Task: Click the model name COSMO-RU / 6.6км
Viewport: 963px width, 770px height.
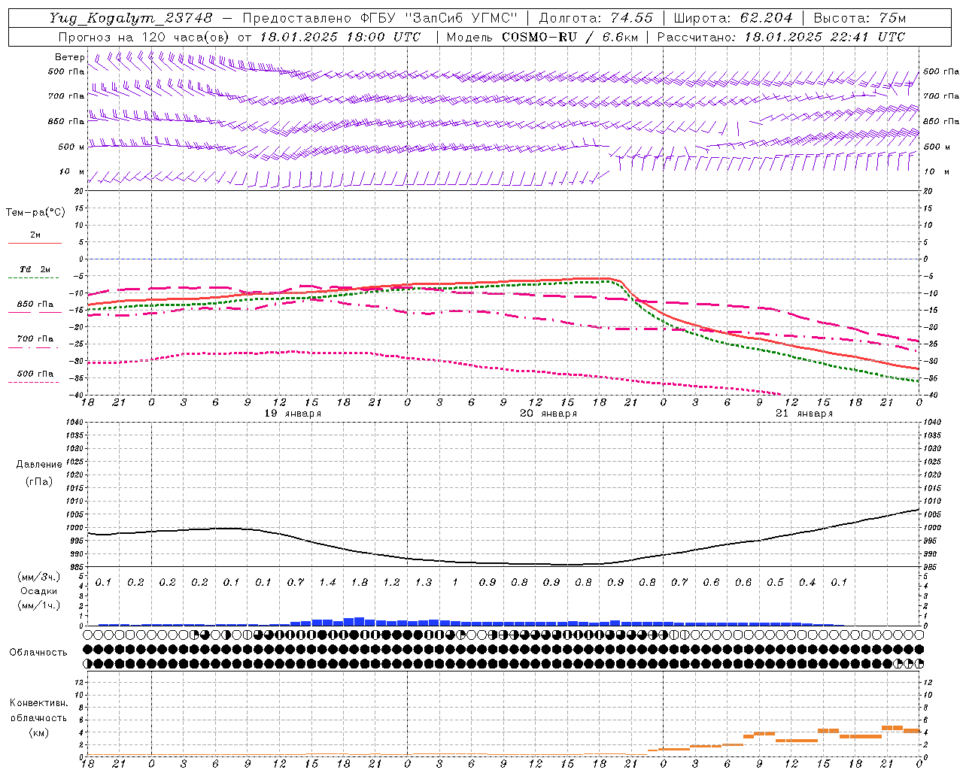Action: point(570,37)
